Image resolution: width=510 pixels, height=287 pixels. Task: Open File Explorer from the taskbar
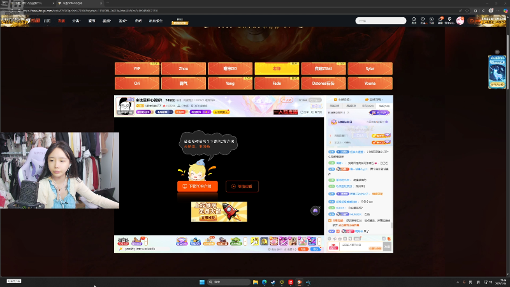pos(256,282)
